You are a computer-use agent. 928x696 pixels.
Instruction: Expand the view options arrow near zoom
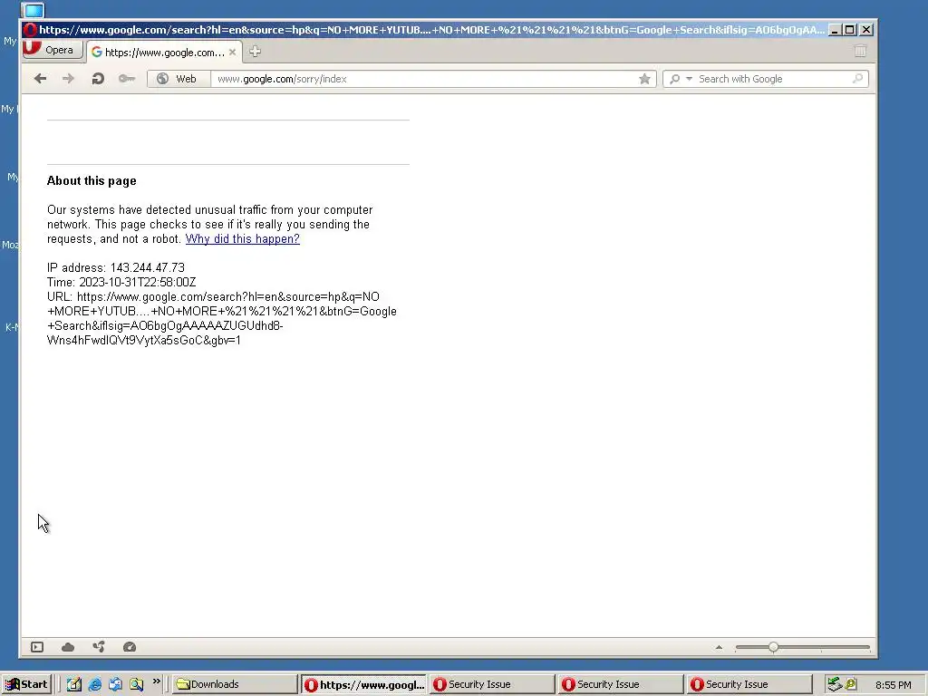coord(719,647)
